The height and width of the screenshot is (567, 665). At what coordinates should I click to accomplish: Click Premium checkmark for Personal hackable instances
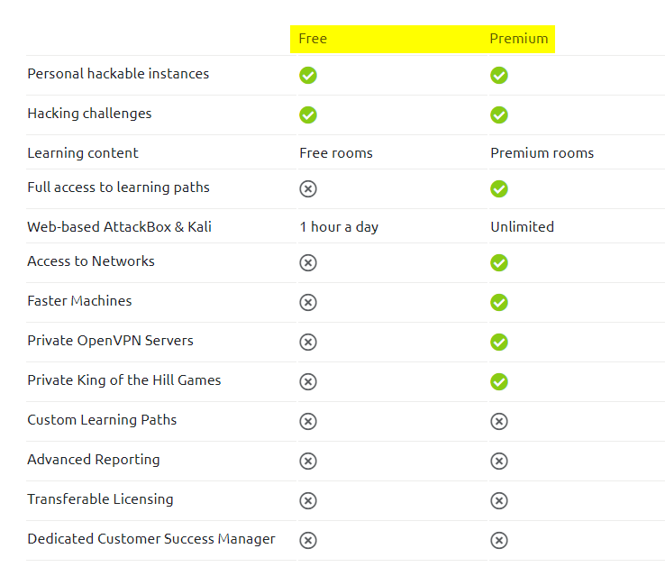point(499,75)
